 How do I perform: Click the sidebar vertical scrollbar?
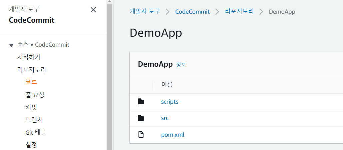[x=109, y=77]
